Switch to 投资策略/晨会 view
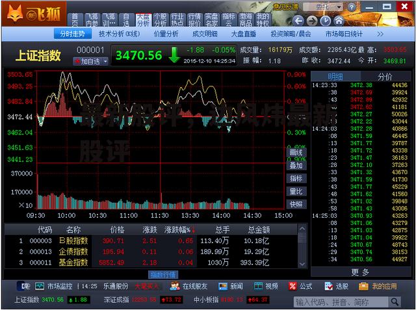Image resolution: width=416 pixels, height=310 pixels. point(291,34)
